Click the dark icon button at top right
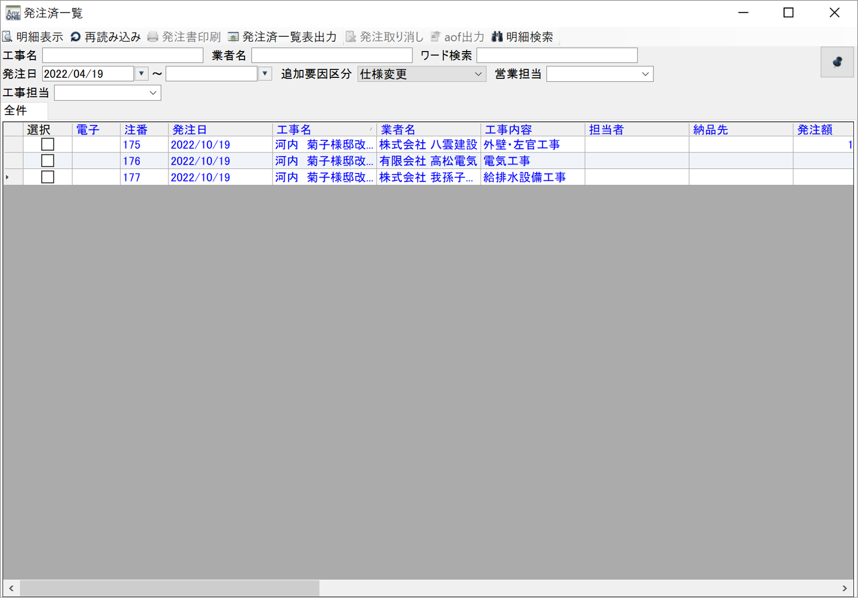Image resolution: width=858 pixels, height=598 pixels. (837, 62)
